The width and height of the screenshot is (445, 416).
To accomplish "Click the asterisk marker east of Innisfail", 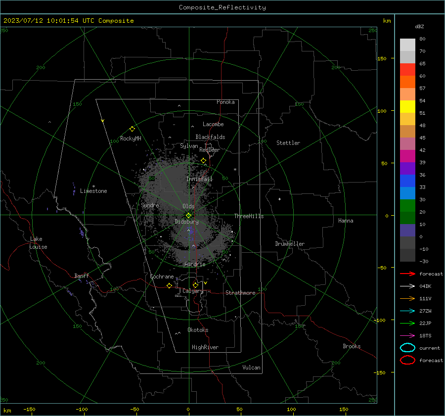I will pos(235,170).
